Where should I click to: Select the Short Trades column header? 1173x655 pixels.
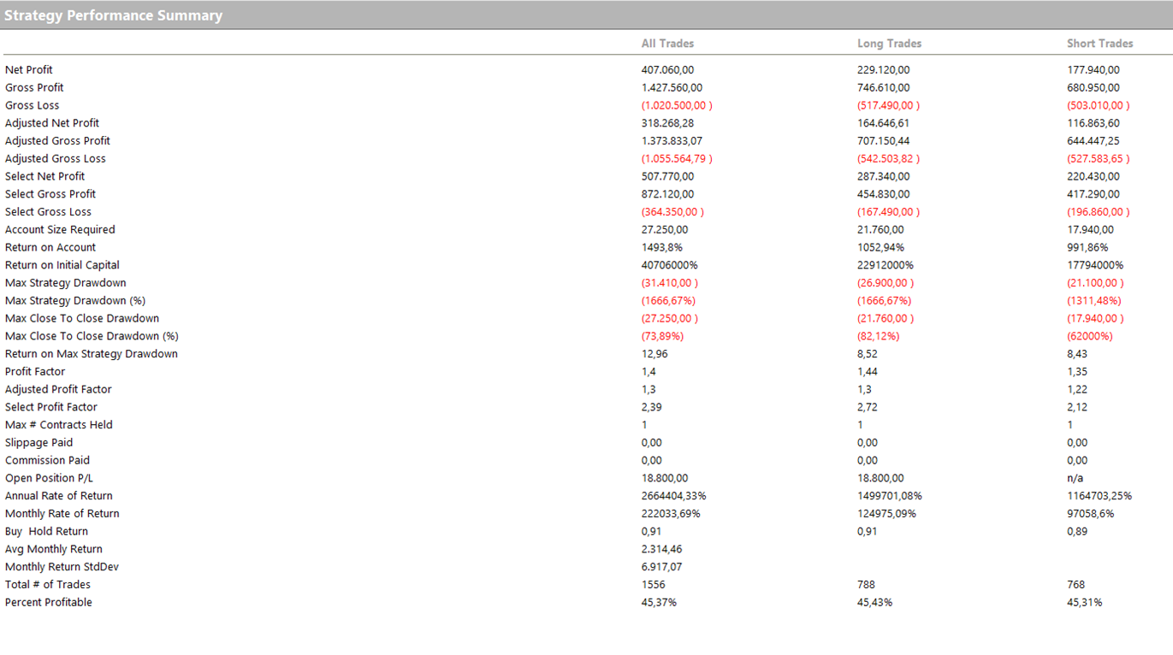(1099, 44)
